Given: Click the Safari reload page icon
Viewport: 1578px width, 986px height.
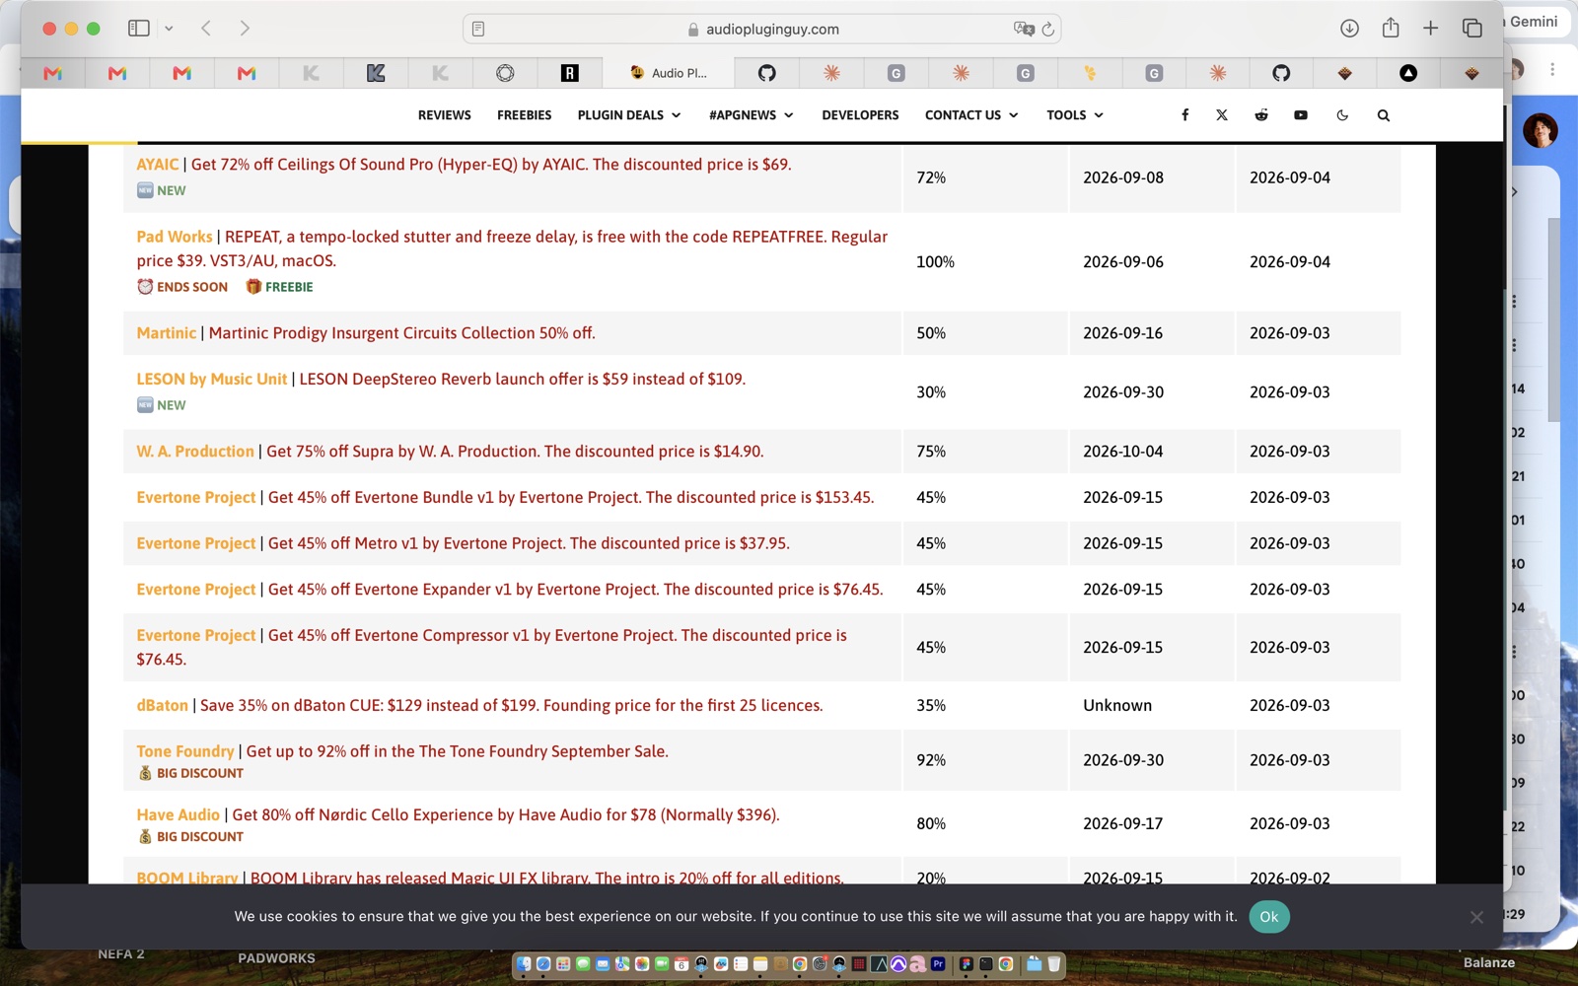Looking at the screenshot, I should click(x=1048, y=29).
